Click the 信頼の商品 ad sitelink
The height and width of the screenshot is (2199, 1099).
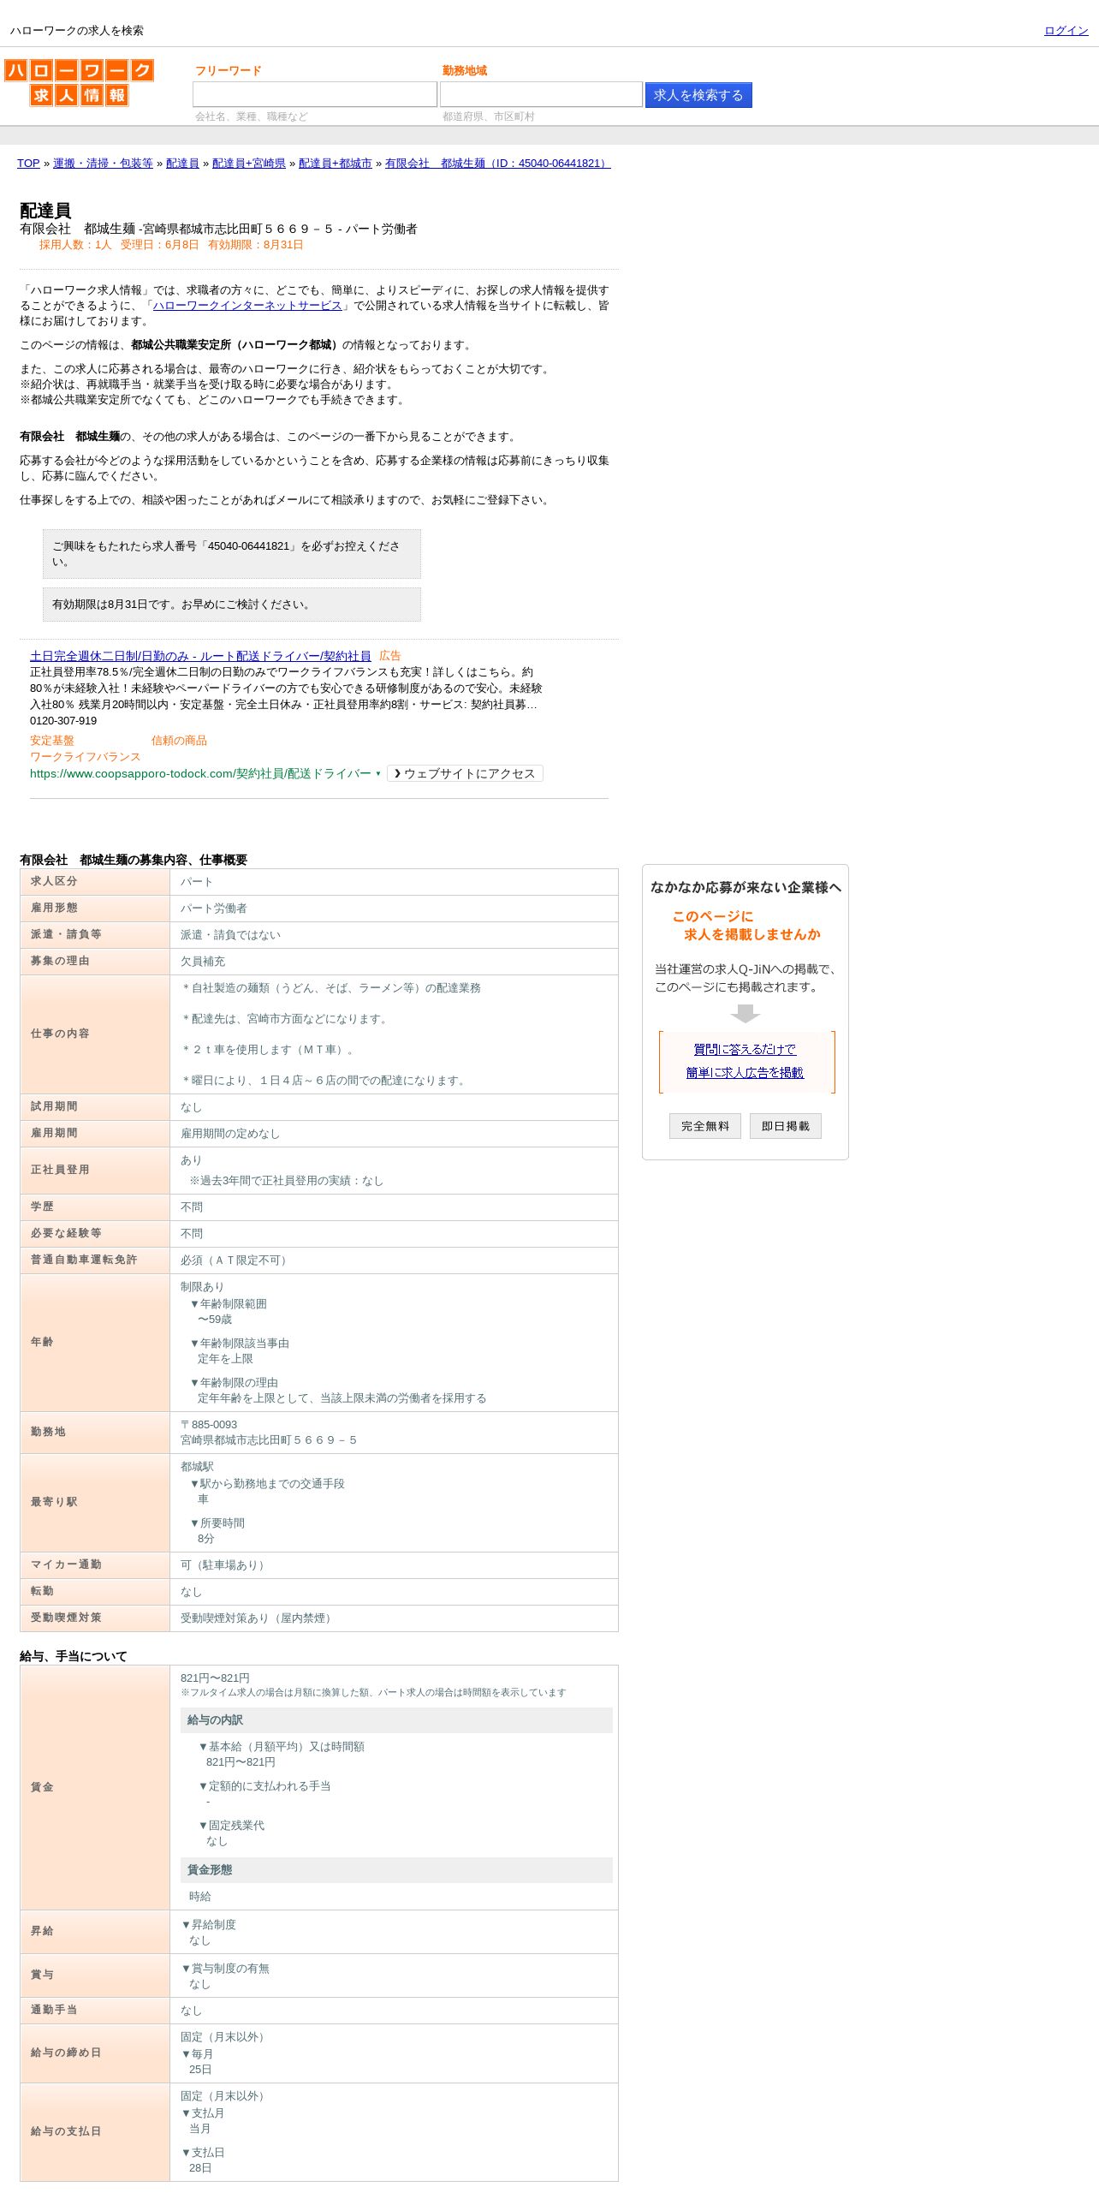tap(179, 741)
